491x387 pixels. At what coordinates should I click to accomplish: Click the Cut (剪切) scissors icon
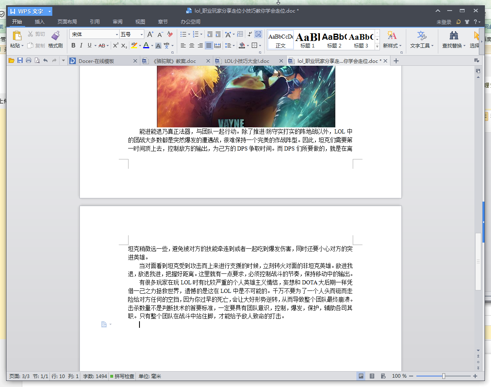click(30, 34)
